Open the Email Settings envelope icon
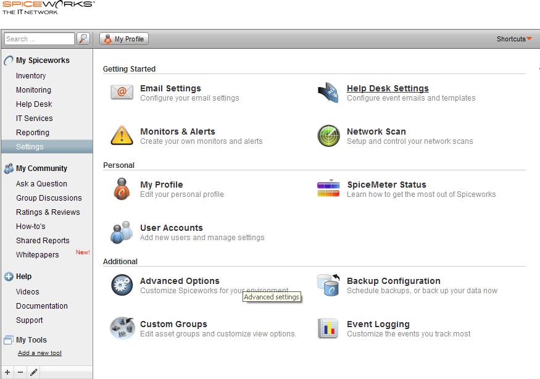Image resolution: width=540 pixels, height=379 pixels. click(x=122, y=93)
